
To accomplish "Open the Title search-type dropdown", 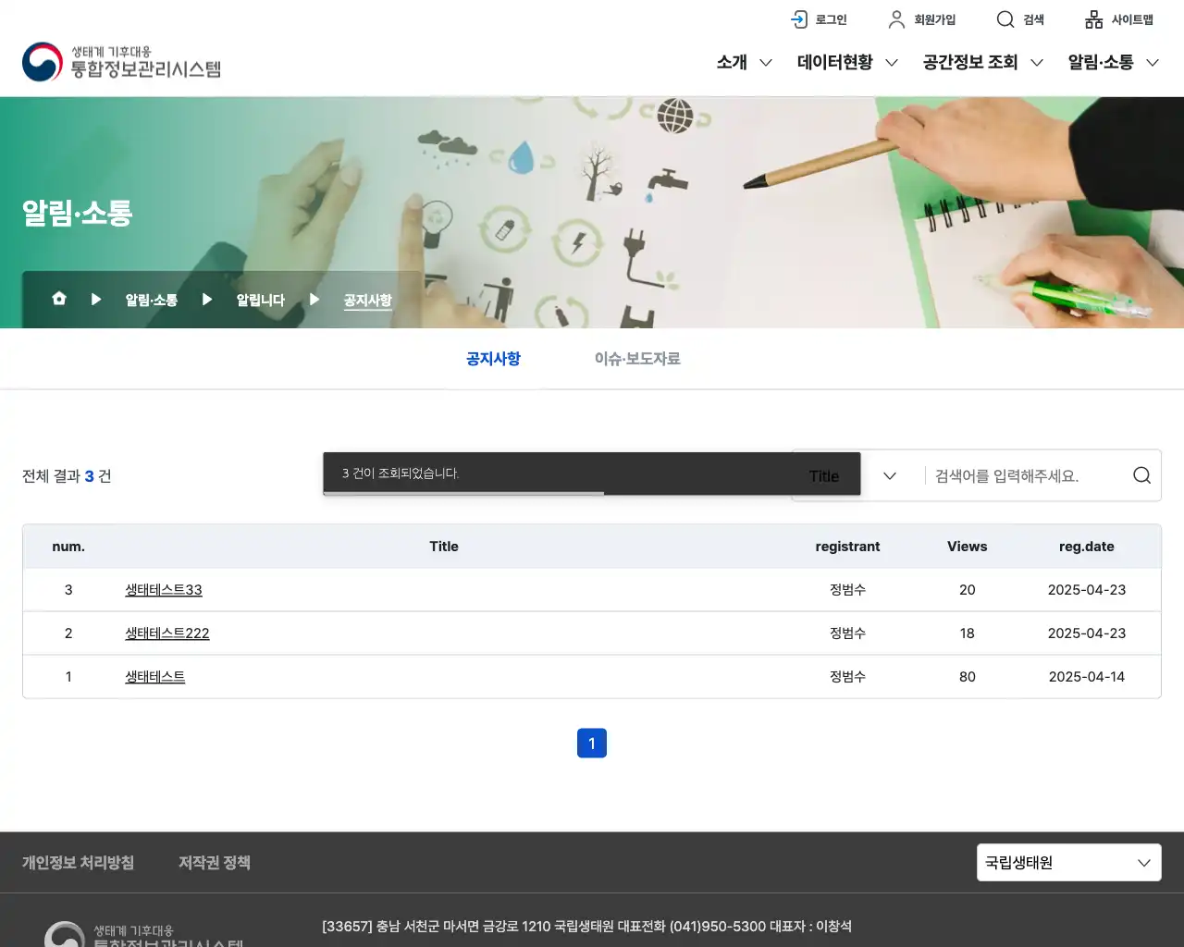I will tap(851, 475).
